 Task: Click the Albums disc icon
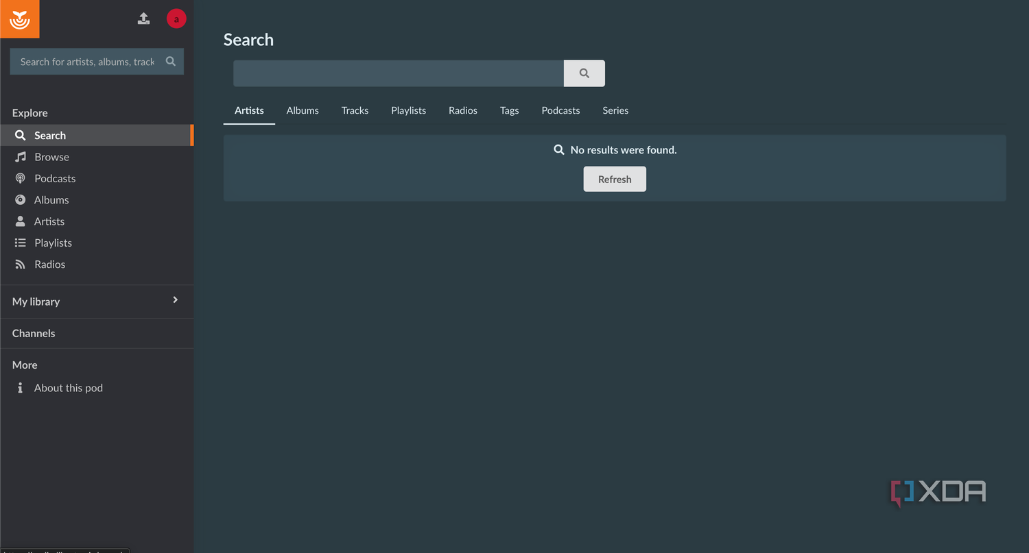coord(21,200)
